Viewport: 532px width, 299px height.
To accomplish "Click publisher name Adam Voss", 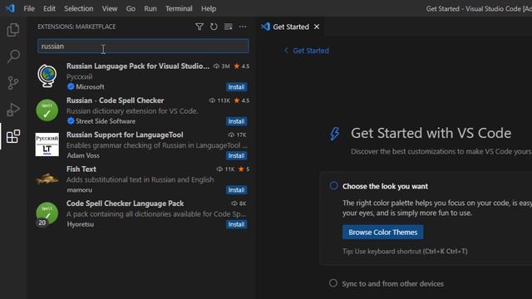I will [x=83, y=155].
